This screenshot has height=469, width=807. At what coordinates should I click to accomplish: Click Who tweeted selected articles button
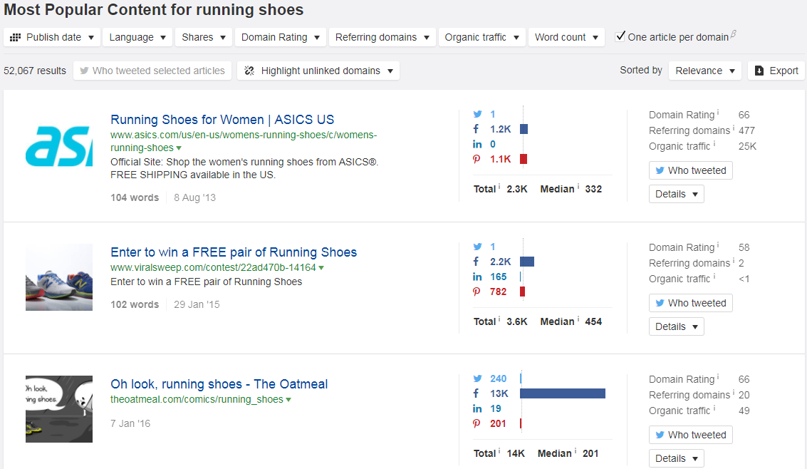152,71
